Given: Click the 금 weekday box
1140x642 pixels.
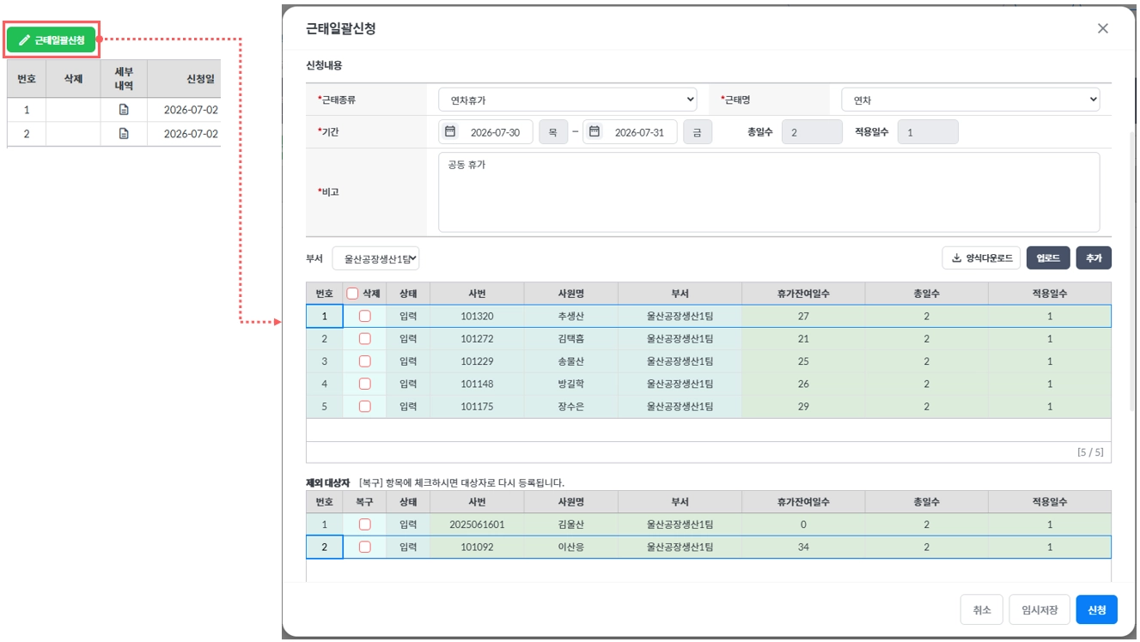Looking at the screenshot, I should point(698,132).
